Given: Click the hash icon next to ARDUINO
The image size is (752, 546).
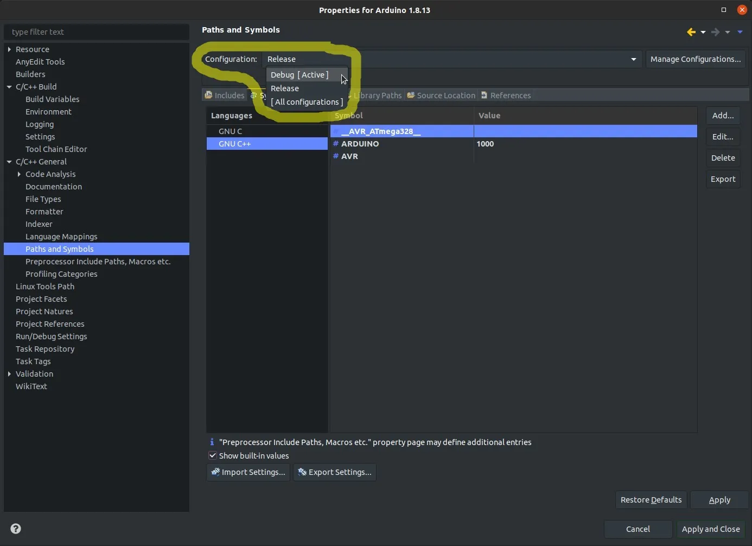Looking at the screenshot, I should (x=336, y=144).
